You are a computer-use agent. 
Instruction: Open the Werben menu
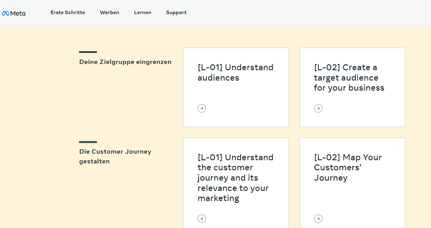click(109, 13)
